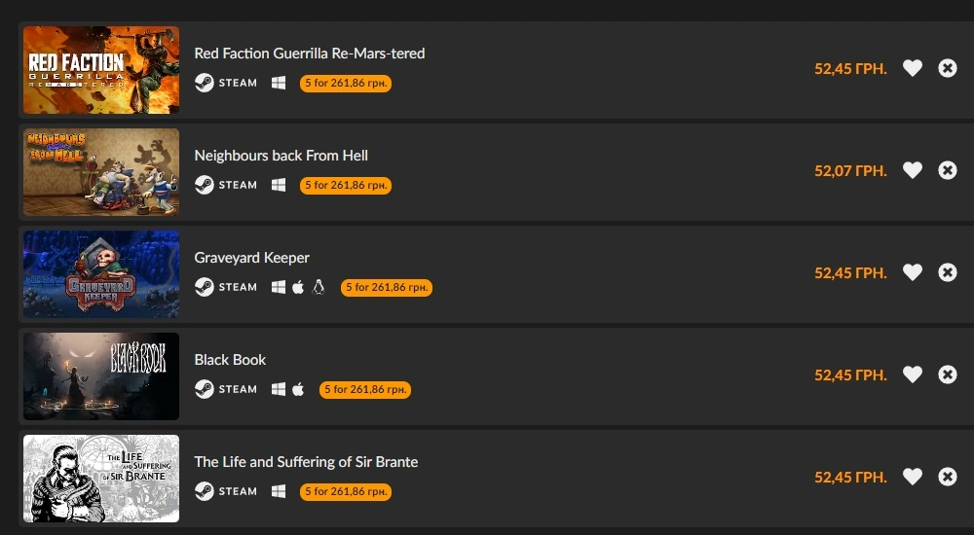The image size is (974, 535).
Task: Click the heart icon for Black Book
Action: pos(912,374)
